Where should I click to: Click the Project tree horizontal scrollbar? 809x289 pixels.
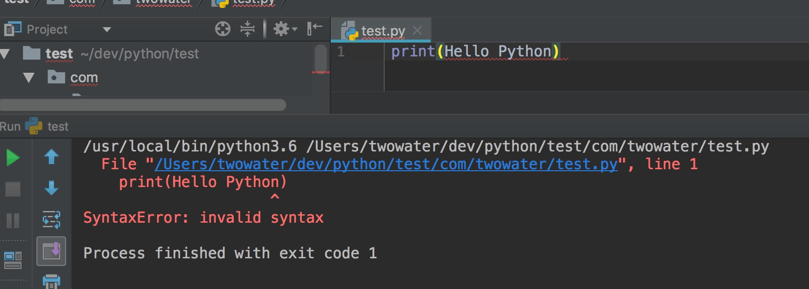point(143,105)
